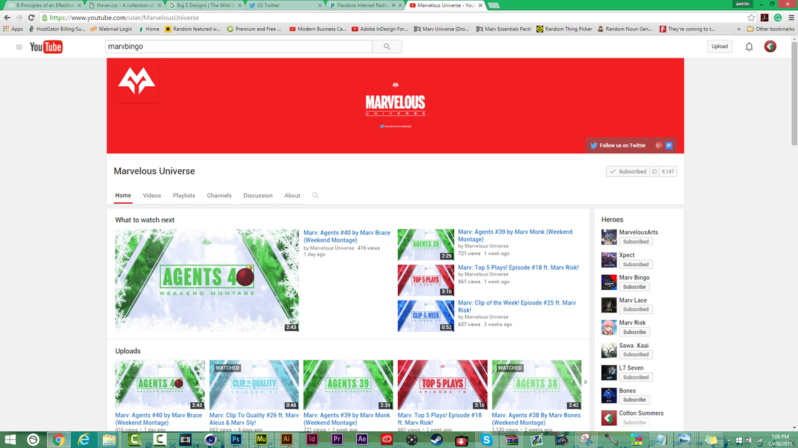
Task: Open the Discussion tab
Action: (x=258, y=196)
